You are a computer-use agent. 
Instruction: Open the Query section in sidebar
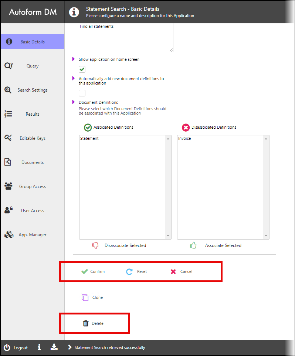(33, 66)
